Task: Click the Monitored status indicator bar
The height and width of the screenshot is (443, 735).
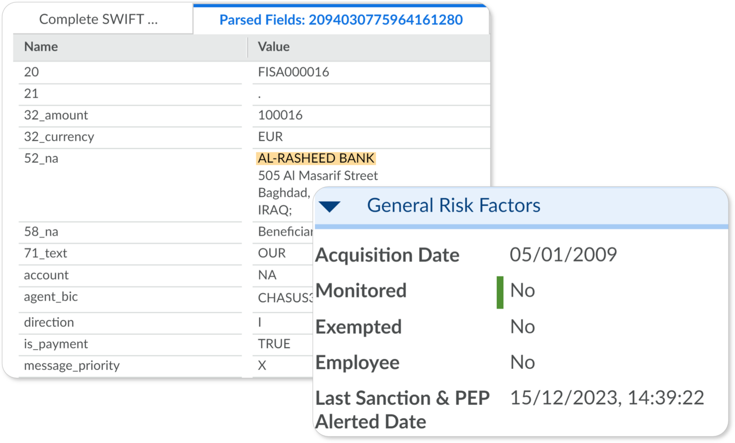Action: tap(500, 290)
